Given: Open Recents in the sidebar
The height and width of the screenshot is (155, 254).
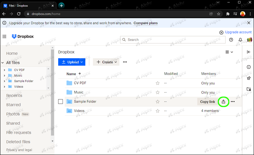Looking at the screenshot, I should pyautogui.click(x=14, y=96).
